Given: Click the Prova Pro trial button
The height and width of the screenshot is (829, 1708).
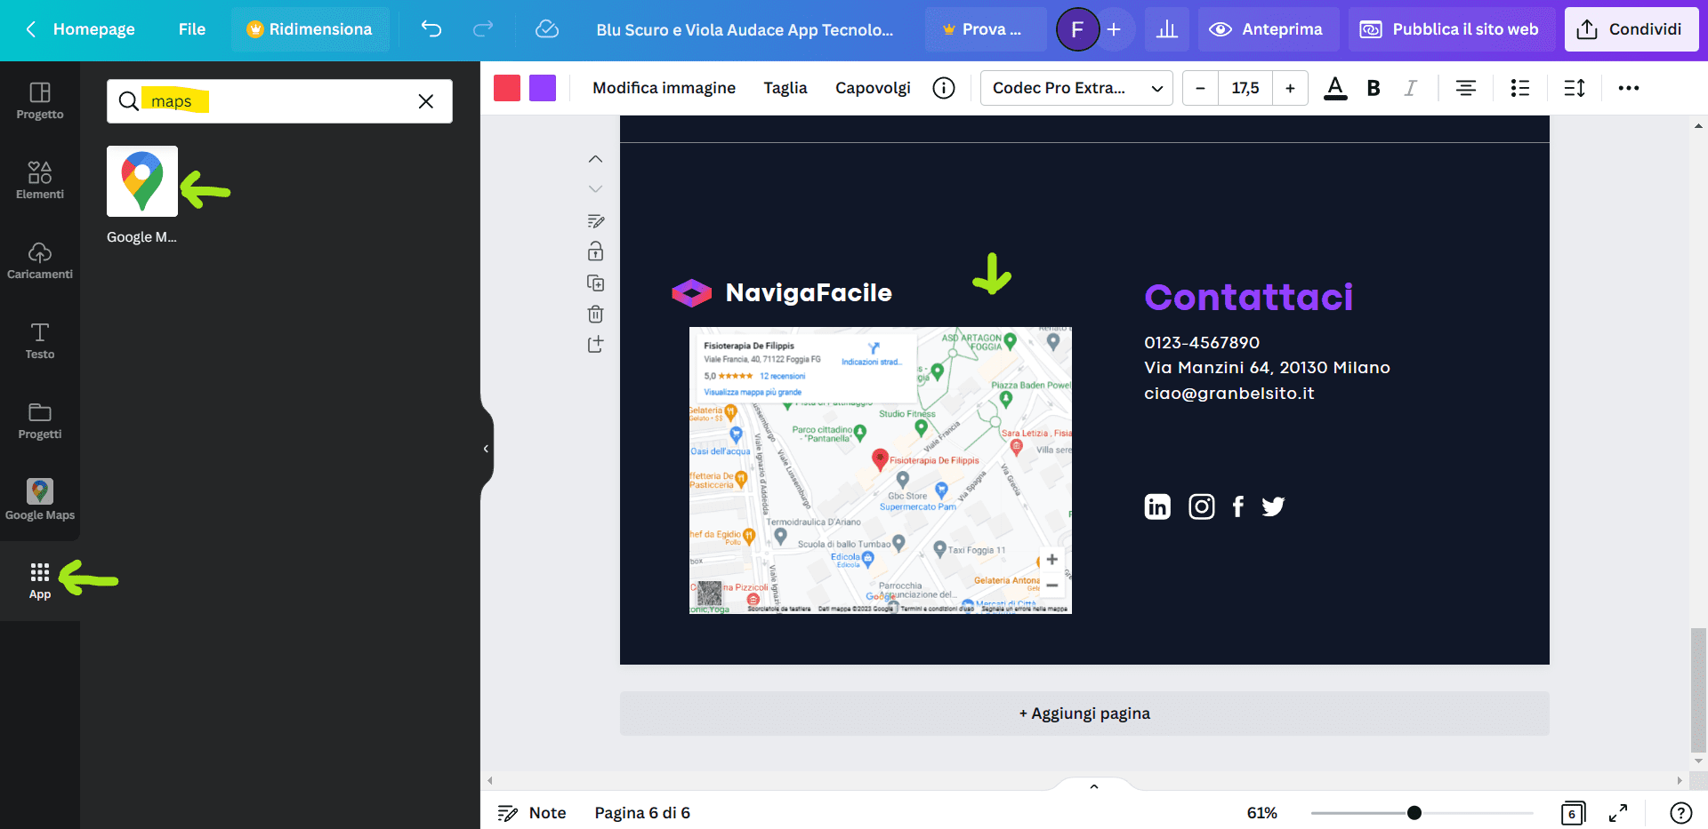Looking at the screenshot, I should pyautogui.click(x=986, y=29).
